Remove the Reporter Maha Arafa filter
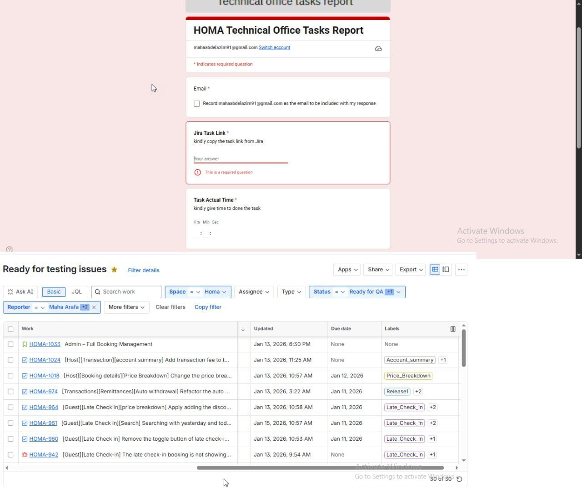This screenshot has width=582, height=494. (x=94, y=307)
